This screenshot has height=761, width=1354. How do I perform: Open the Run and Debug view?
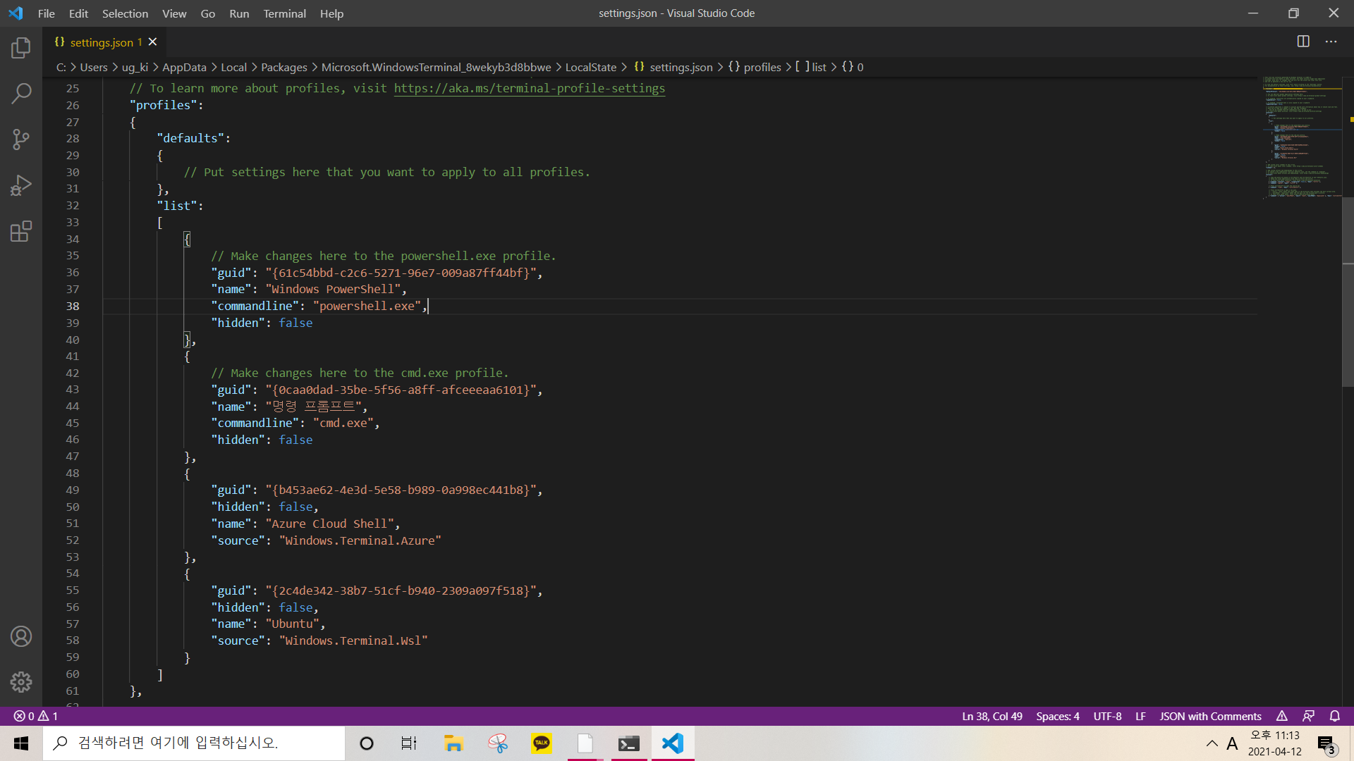pyautogui.click(x=21, y=185)
